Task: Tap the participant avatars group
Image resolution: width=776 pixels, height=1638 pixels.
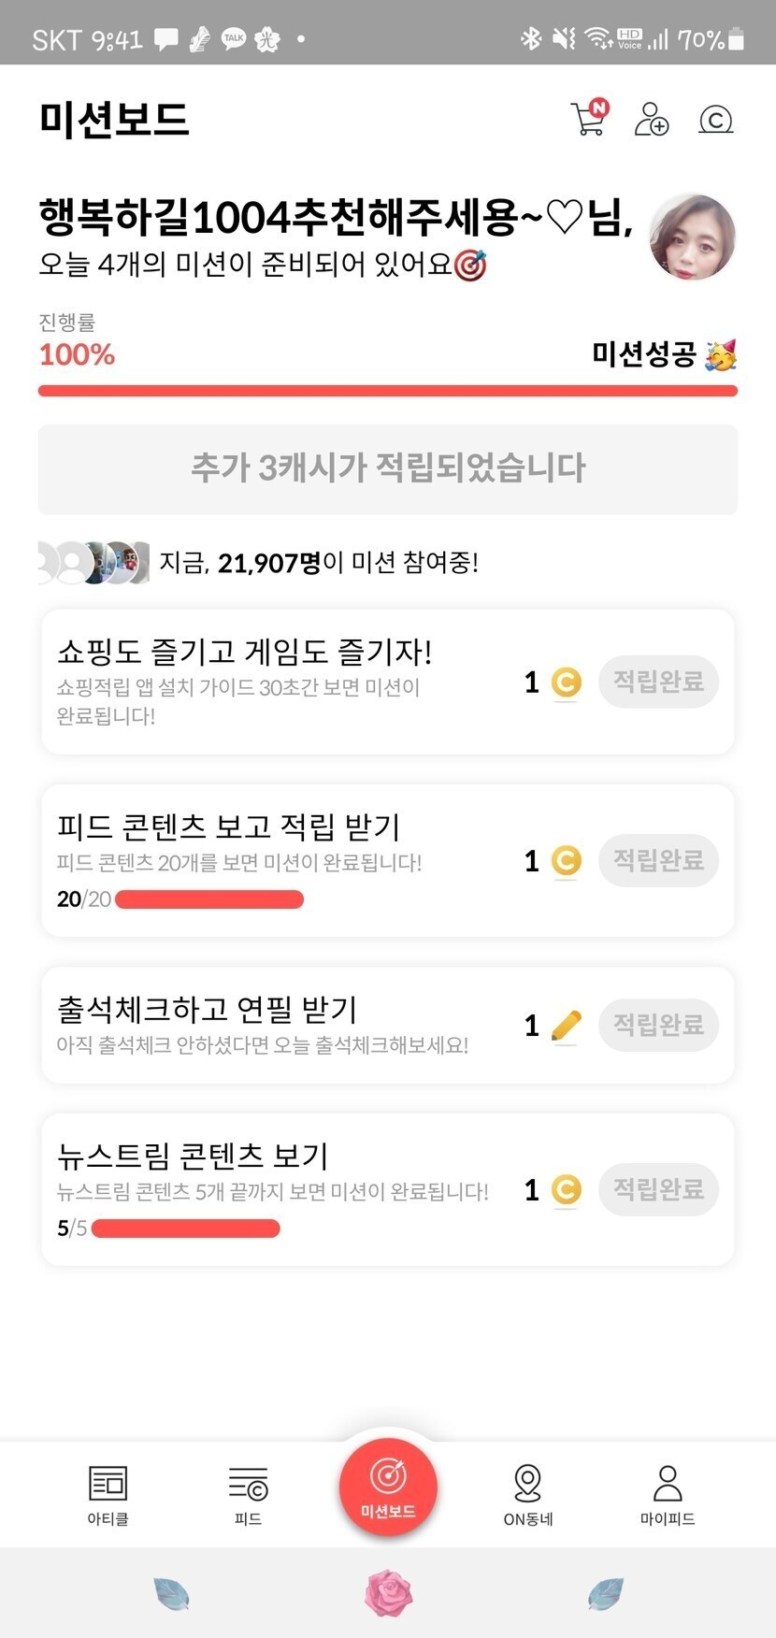Action: point(93,563)
